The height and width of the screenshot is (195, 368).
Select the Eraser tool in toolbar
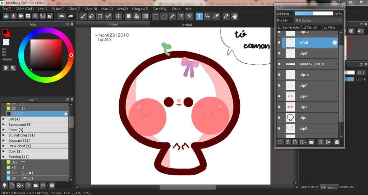(92, 16)
